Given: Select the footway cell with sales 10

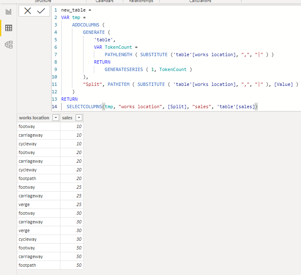Looking at the screenshot, I should coord(38,126).
